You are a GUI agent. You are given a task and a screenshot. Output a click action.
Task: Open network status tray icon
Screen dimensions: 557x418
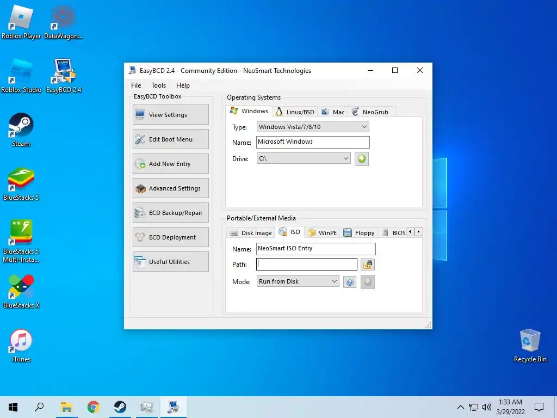tap(474, 407)
